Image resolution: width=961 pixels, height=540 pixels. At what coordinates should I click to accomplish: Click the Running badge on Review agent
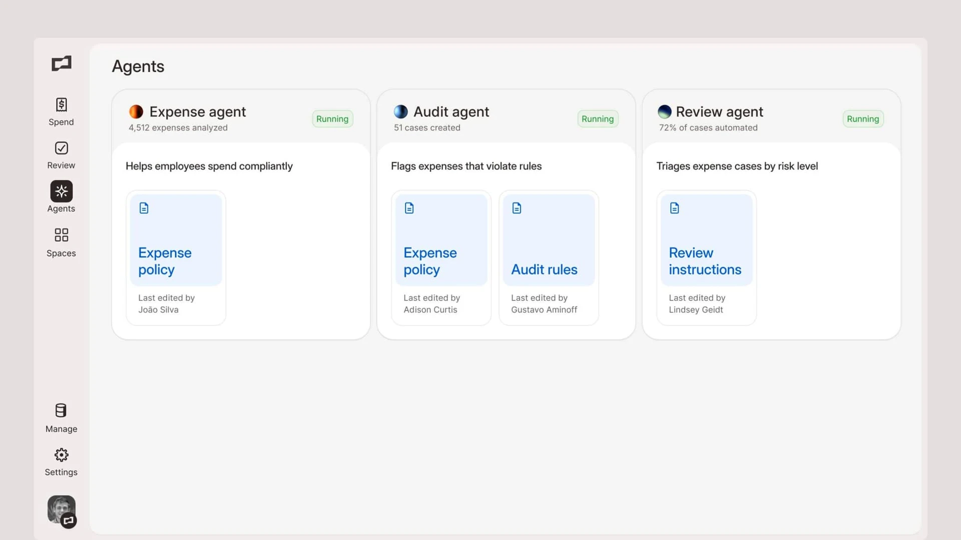click(862, 118)
